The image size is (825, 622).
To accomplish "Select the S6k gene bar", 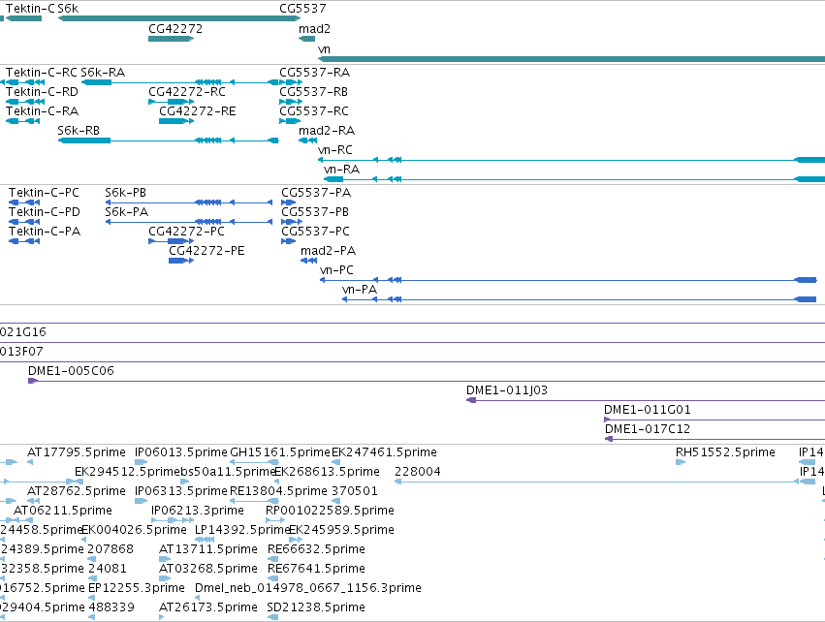I will pos(179,18).
